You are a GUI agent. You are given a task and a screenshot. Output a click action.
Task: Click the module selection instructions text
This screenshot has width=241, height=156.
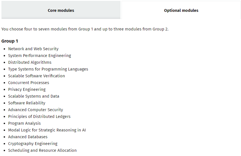click(85, 29)
